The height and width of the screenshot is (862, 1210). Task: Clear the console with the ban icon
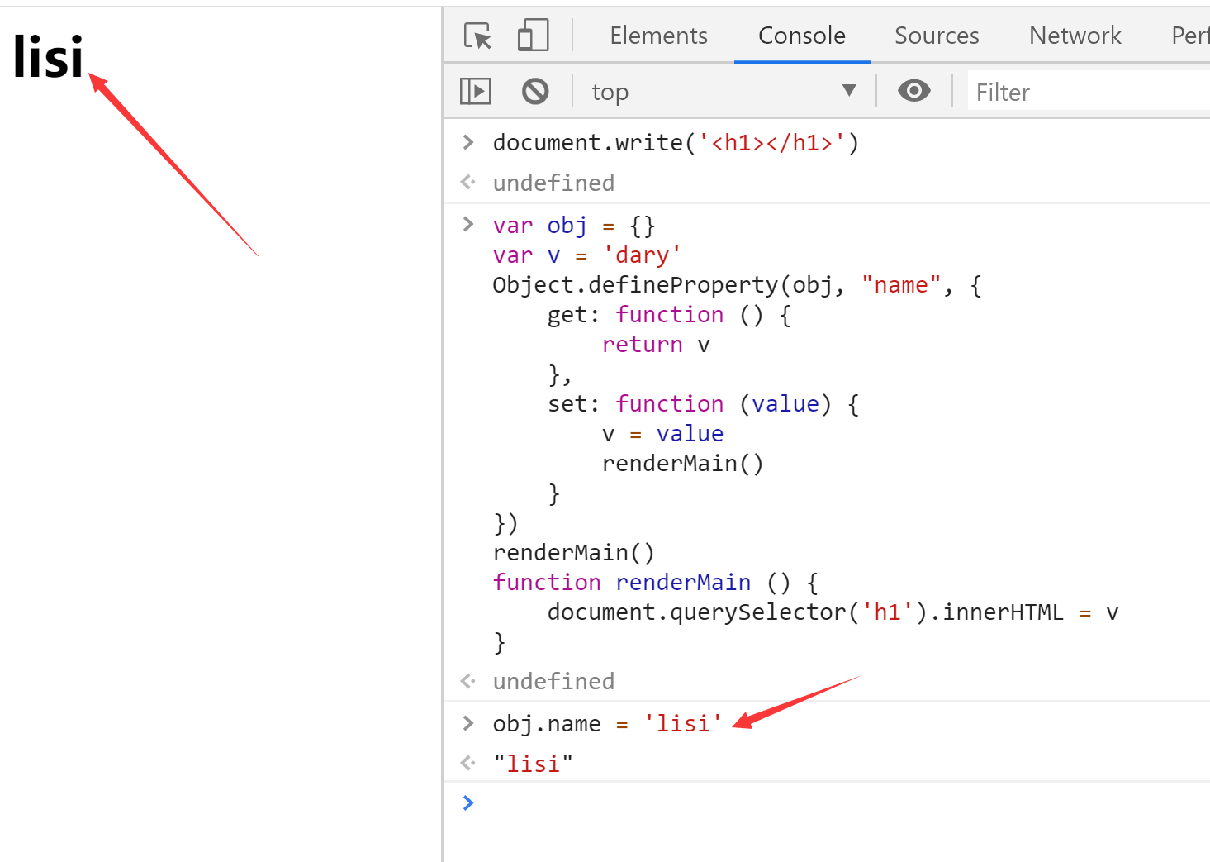(535, 91)
